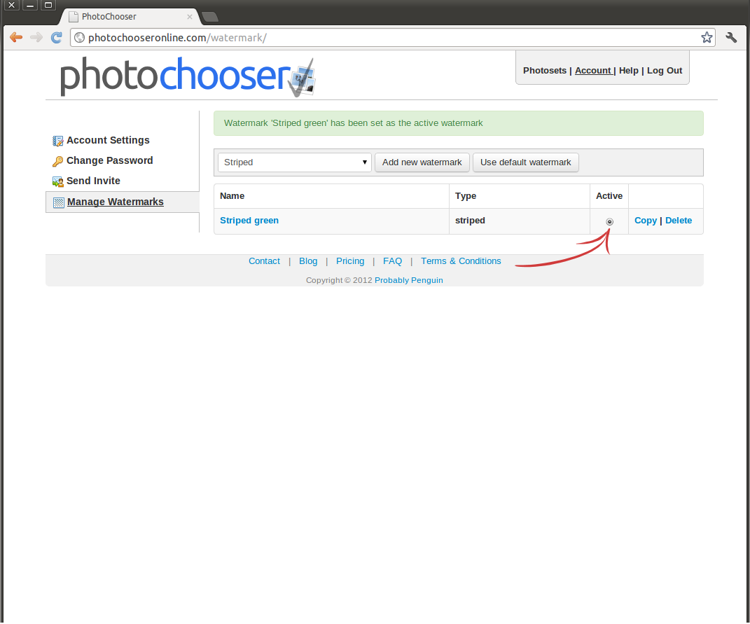
Task: Click the browser reload icon
Action: [x=57, y=37]
